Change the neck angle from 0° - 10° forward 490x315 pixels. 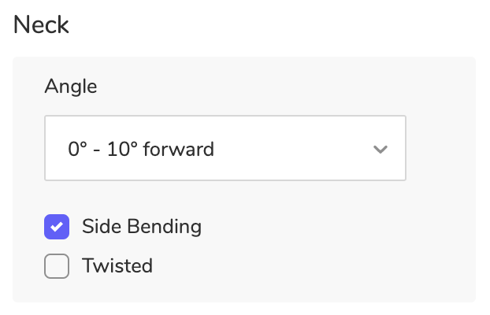coord(225,149)
